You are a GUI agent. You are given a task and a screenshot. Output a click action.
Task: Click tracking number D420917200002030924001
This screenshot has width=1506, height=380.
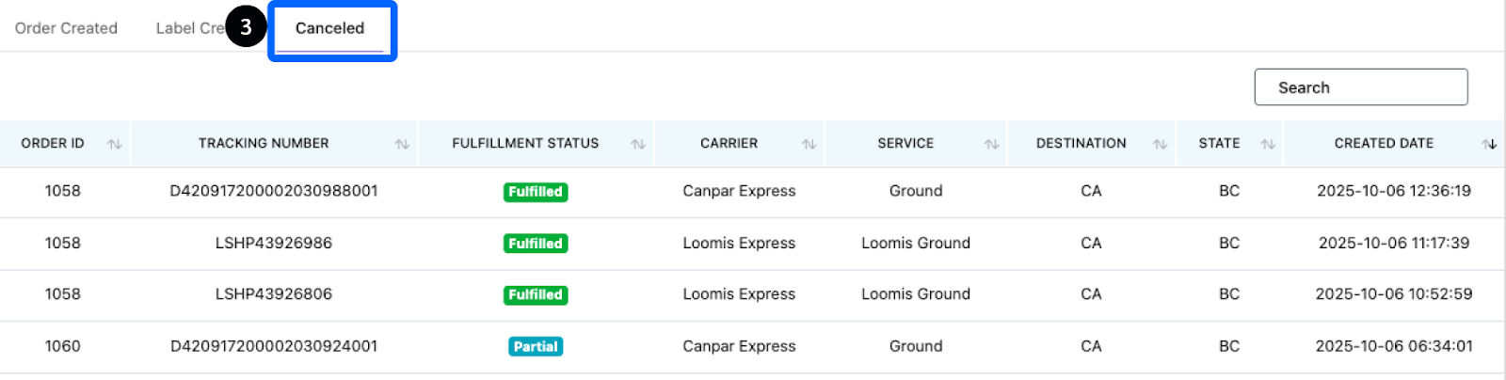274,346
